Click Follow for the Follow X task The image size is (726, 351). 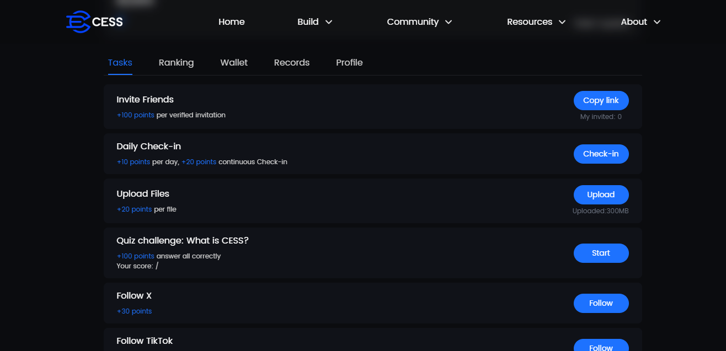(601, 303)
